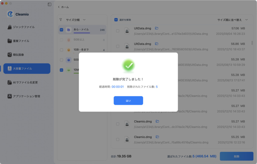Click the 5GB以上 category icon
The width and height of the screenshot is (257, 164).
click(x=69, y=40)
